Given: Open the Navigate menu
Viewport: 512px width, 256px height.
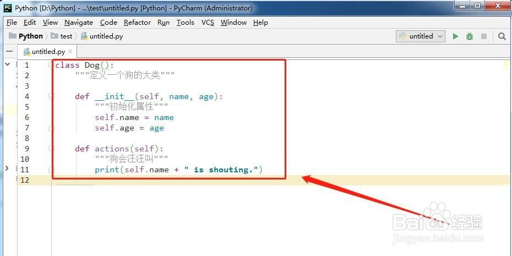Looking at the screenshot, I should click(79, 23).
